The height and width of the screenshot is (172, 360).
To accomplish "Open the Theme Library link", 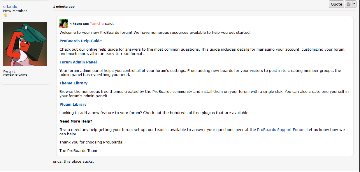I will 73,83.
